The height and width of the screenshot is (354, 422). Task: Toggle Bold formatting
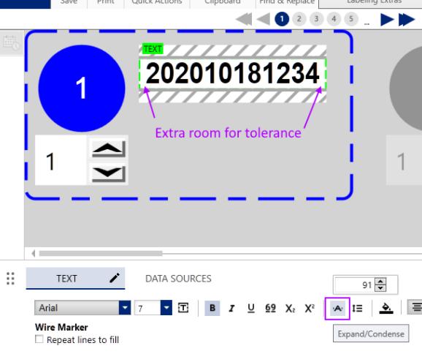pyautogui.click(x=212, y=308)
